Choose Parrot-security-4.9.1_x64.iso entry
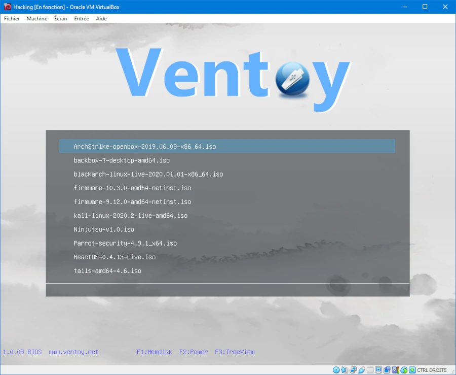456x375 pixels. click(125, 244)
